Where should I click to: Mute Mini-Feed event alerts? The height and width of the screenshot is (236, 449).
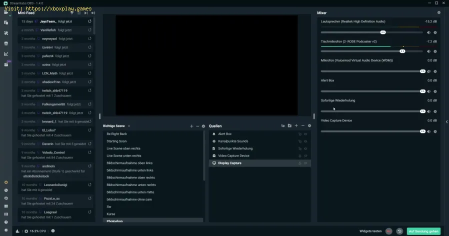[93, 13]
